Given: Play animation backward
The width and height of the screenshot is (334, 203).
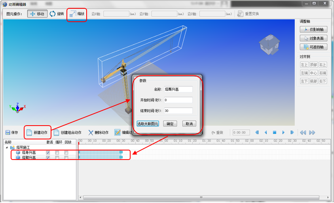Looking at the screenshot, I should tap(266, 132).
